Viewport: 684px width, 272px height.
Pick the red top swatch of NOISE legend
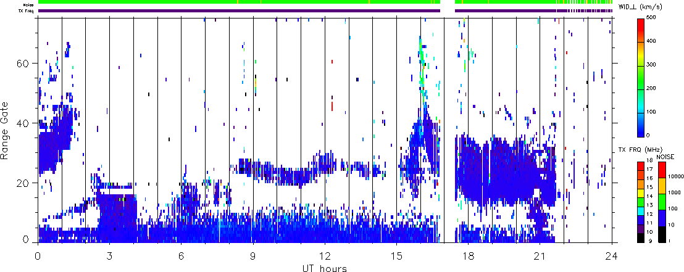(x=662, y=170)
